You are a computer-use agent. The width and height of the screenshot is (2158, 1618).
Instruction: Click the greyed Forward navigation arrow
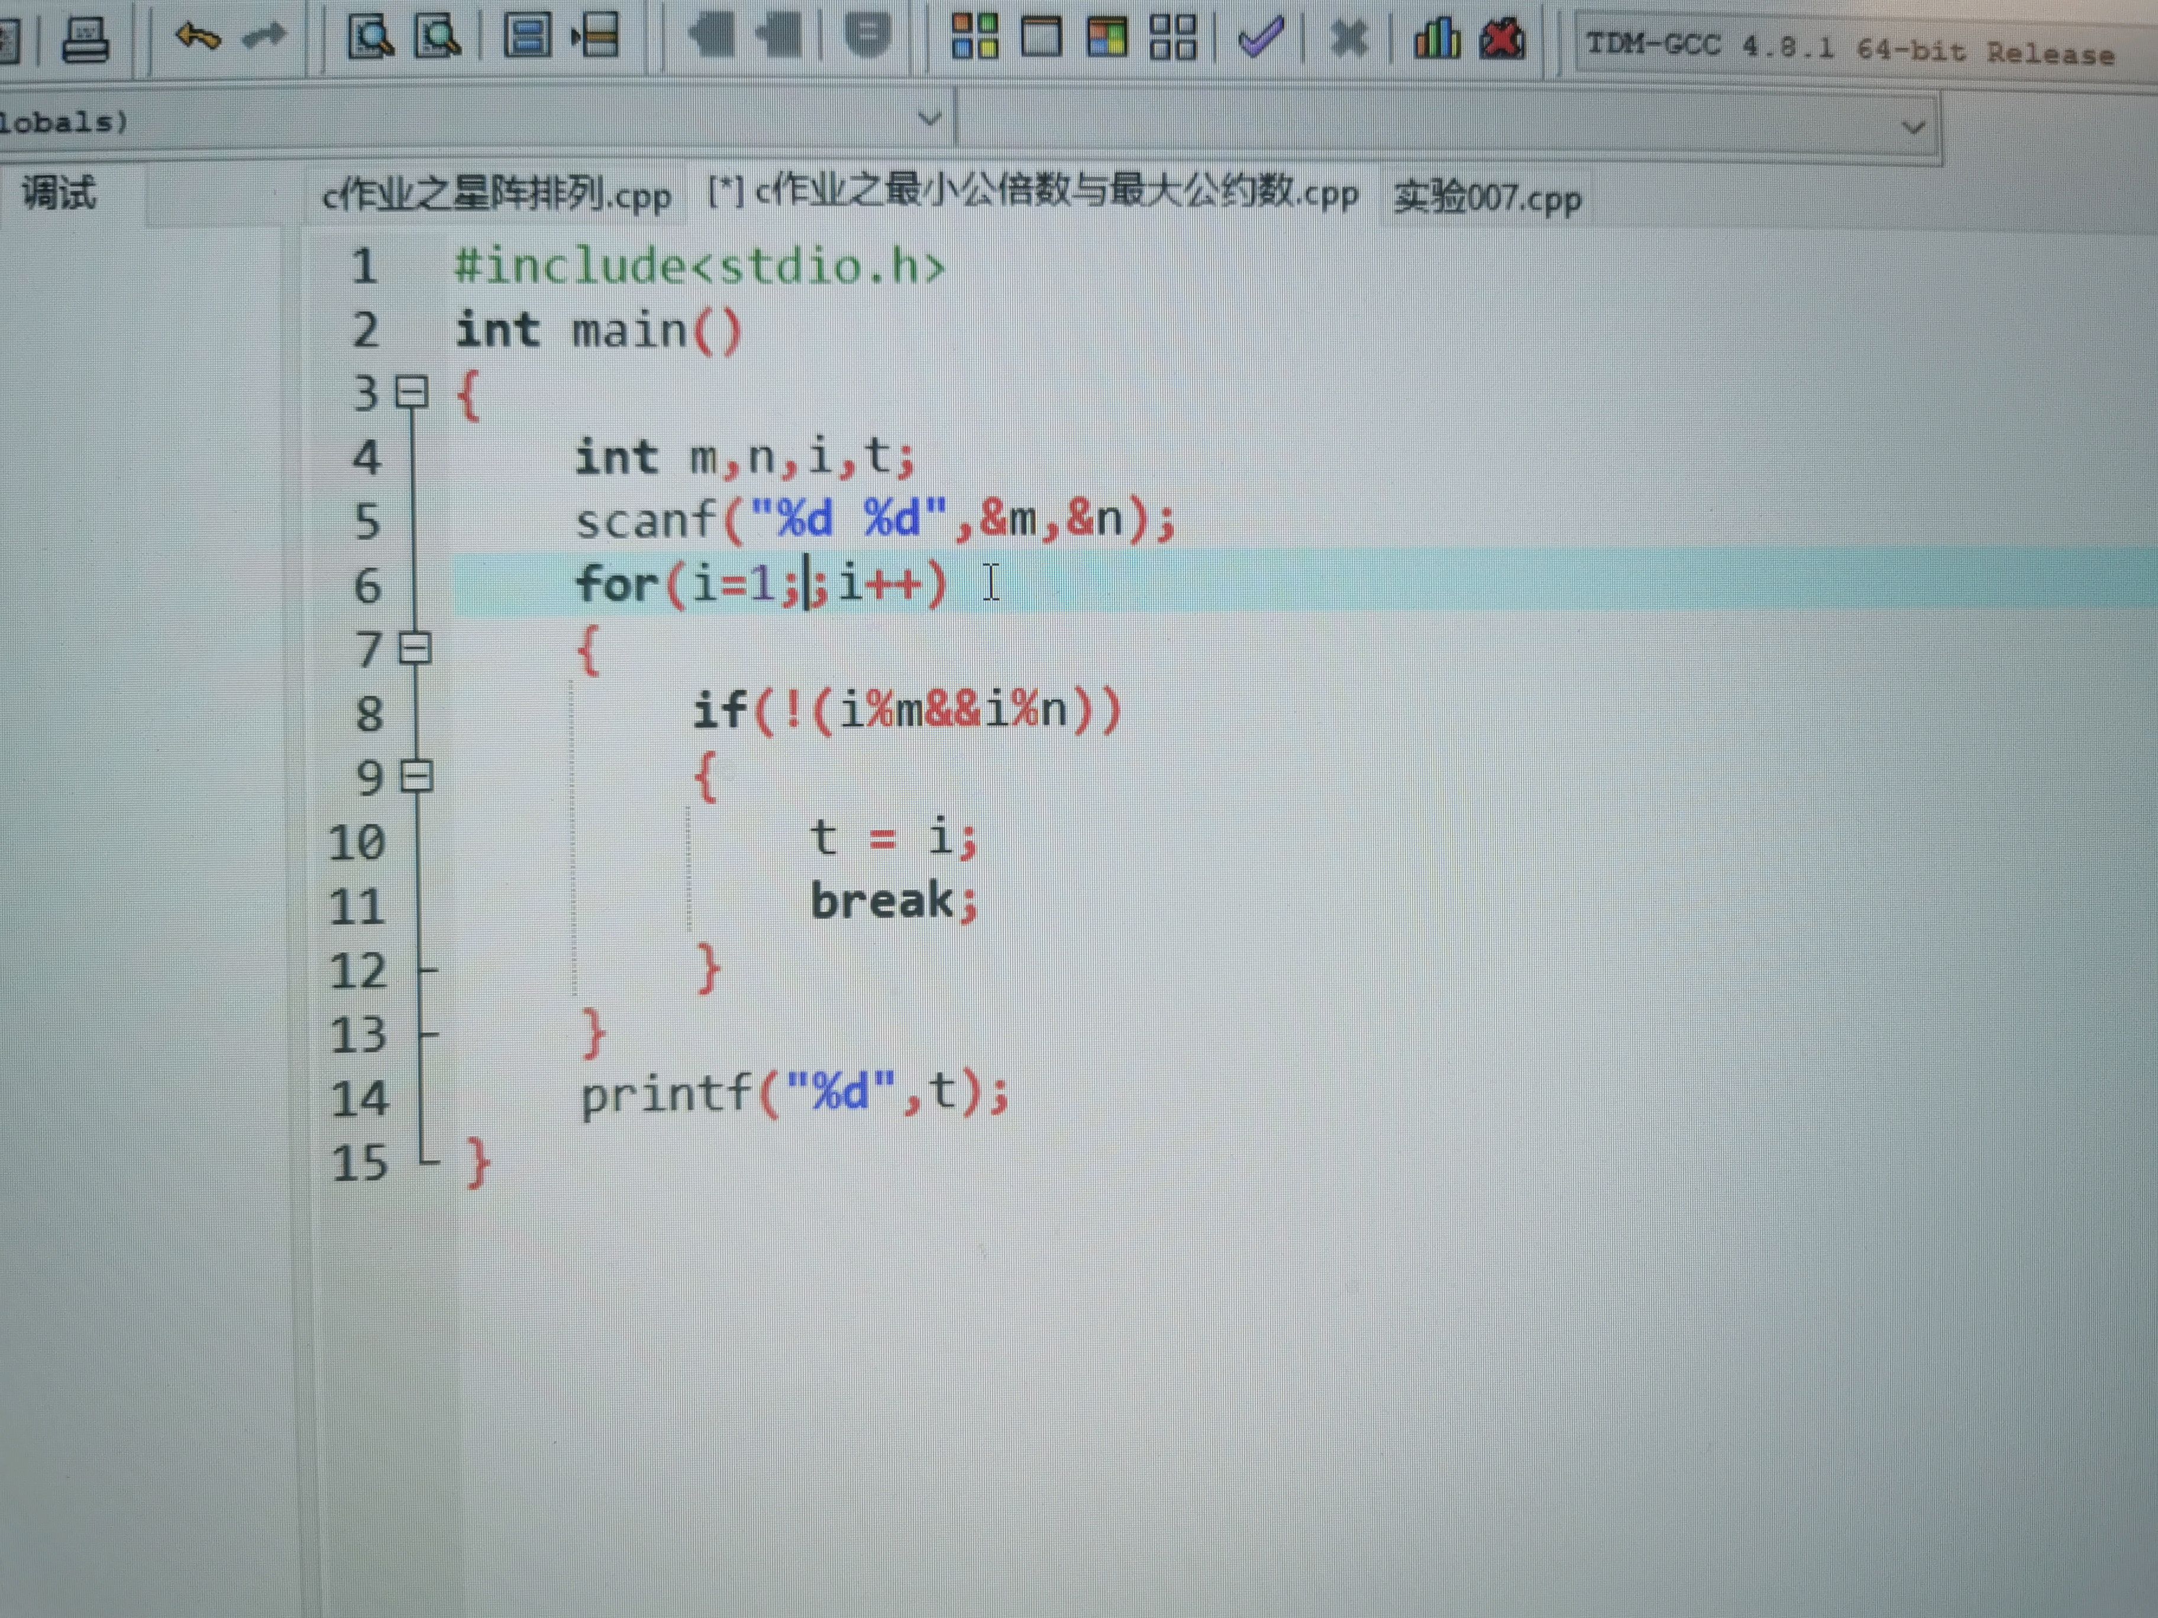tap(778, 37)
